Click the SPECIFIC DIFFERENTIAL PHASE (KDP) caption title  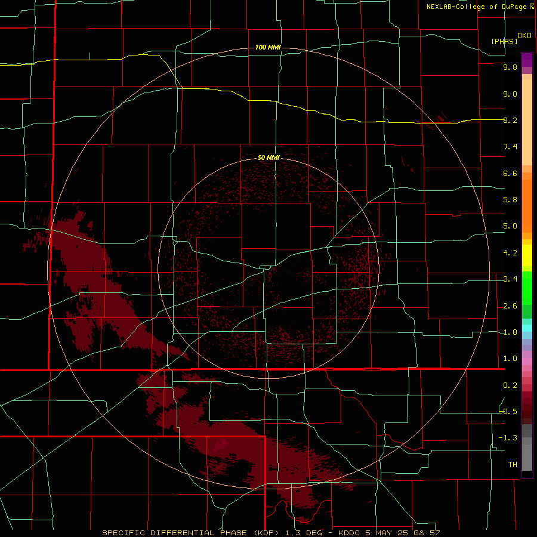pos(190,533)
